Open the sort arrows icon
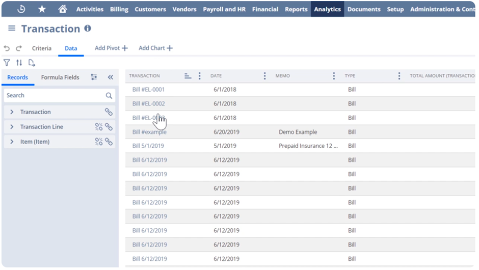 pyautogui.click(x=19, y=63)
